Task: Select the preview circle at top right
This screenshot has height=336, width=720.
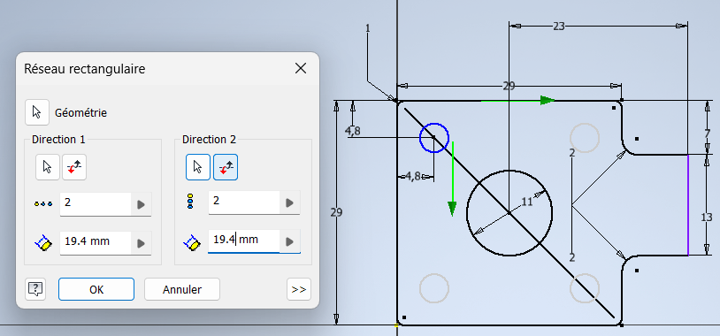Action: pos(585,138)
